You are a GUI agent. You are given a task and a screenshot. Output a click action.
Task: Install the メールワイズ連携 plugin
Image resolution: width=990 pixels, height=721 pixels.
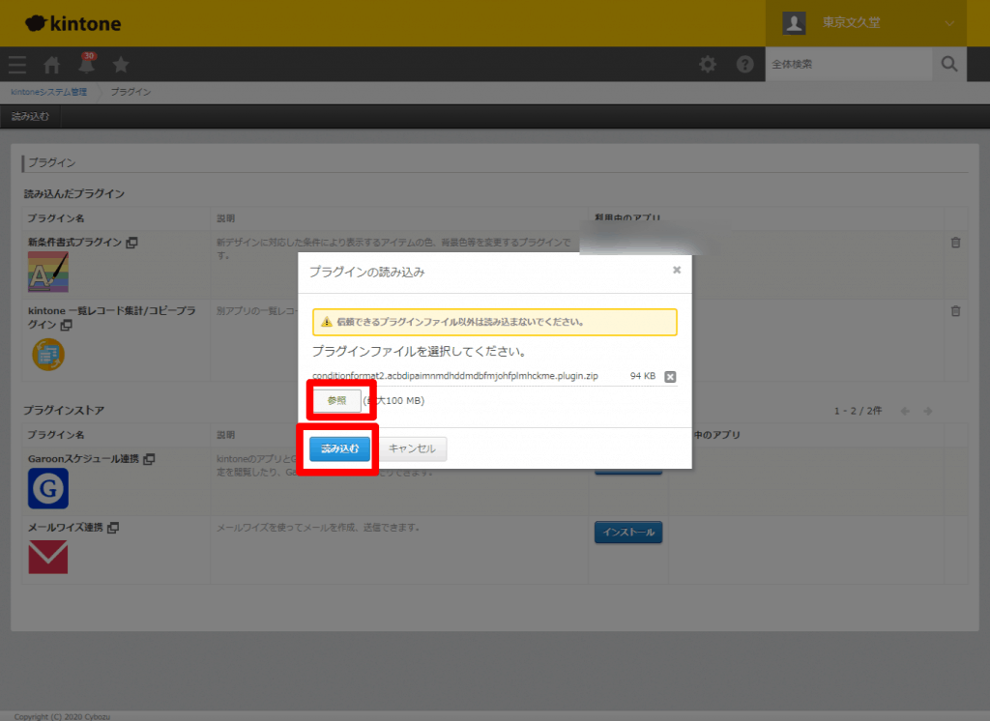click(x=627, y=533)
